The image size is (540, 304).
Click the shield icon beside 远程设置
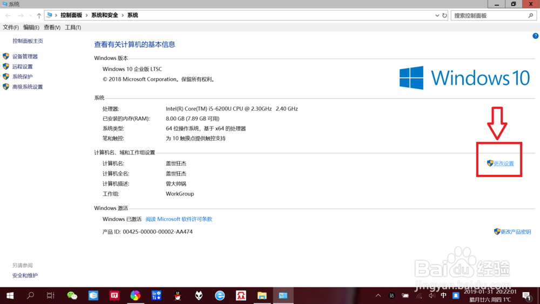tap(6, 66)
